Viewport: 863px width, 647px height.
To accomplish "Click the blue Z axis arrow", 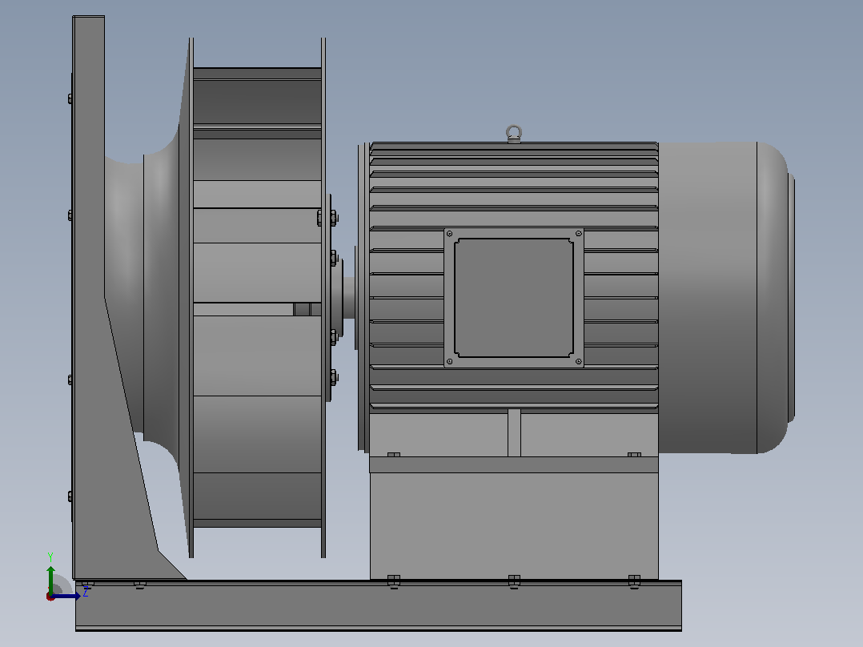I will coord(66,597).
